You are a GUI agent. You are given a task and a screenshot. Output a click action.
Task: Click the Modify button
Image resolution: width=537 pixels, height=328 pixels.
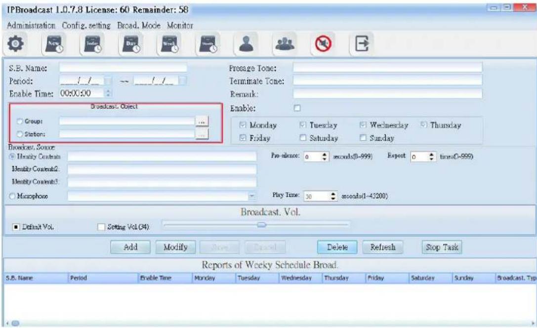pyautogui.click(x=175, y=247)
